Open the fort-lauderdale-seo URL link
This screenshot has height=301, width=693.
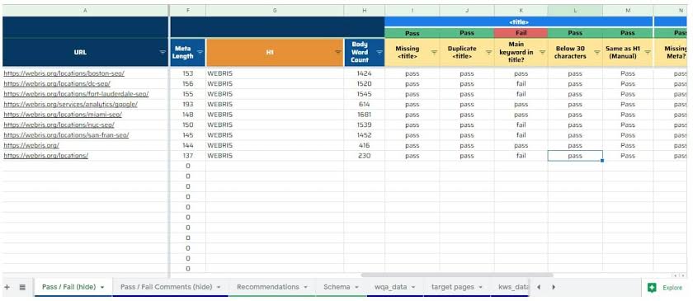point(76,94)
